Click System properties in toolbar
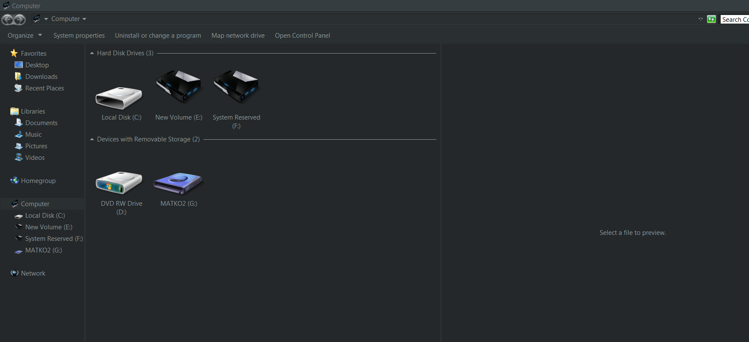Screen dimensions: 749x342 pos(79,36)
